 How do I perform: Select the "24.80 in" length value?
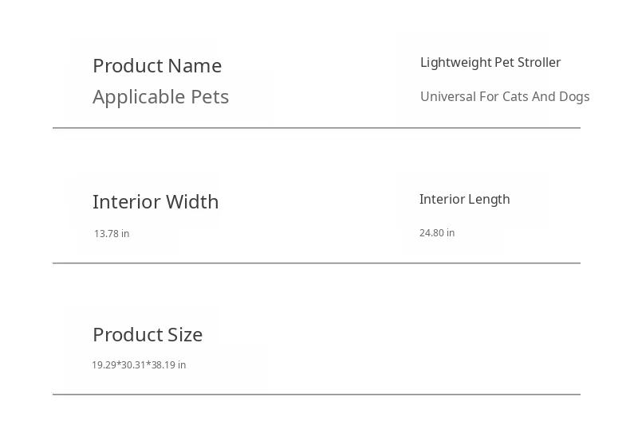click(x=437, y=232)
